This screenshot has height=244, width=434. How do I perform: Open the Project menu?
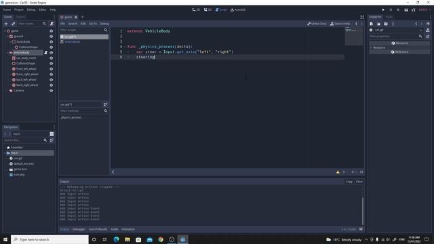coord(19,9)
